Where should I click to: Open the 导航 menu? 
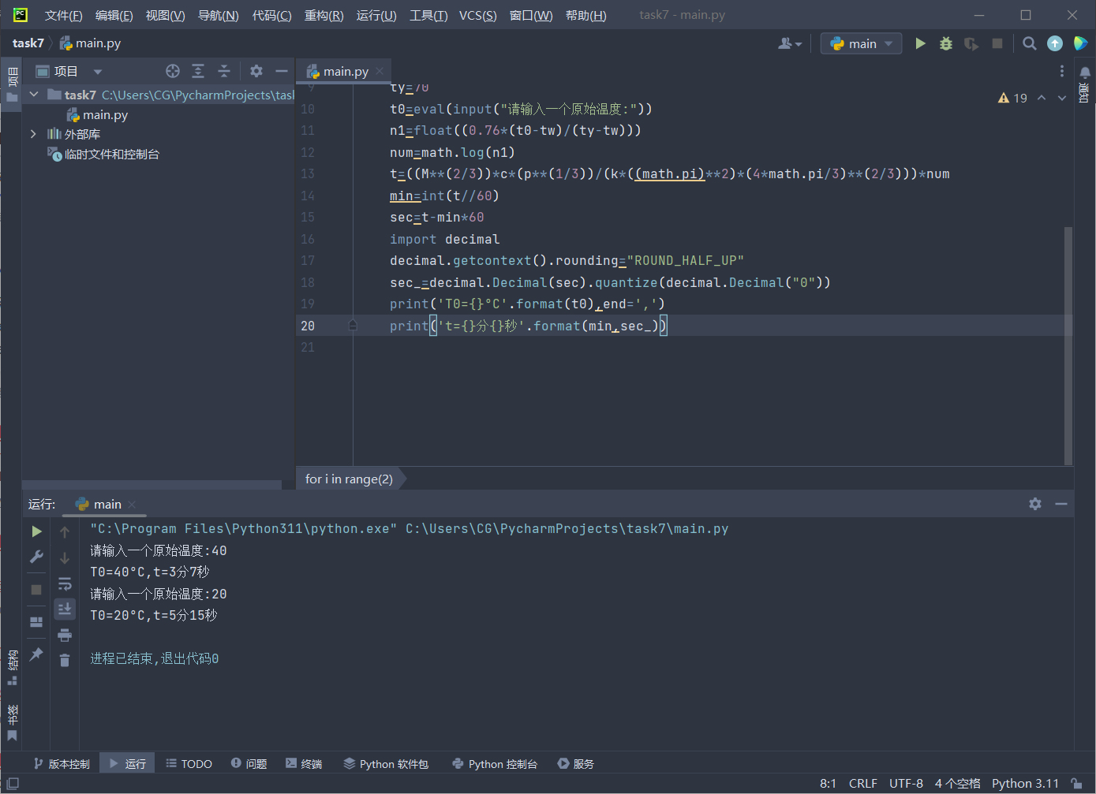click(x=218, y=15)
